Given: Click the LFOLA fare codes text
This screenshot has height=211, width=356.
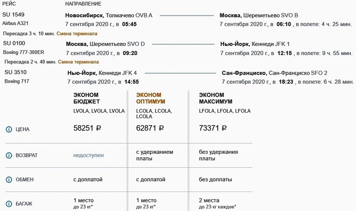Looking at the screenshot, I should (224, 111).
